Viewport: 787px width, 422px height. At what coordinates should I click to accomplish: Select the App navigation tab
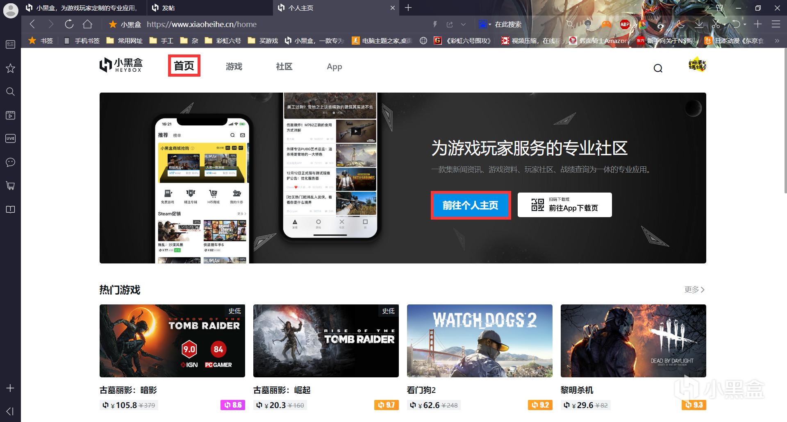click(334, 66)
